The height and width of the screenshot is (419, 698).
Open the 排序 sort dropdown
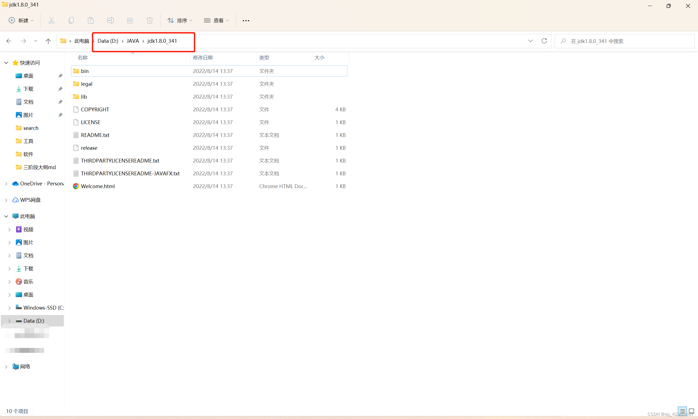pyautogui.click(x=180, y=20)
